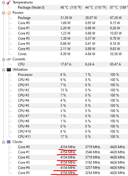Select the CPU #11 utilization row
The width and height of the screenshot is (128, 176).
73,137
